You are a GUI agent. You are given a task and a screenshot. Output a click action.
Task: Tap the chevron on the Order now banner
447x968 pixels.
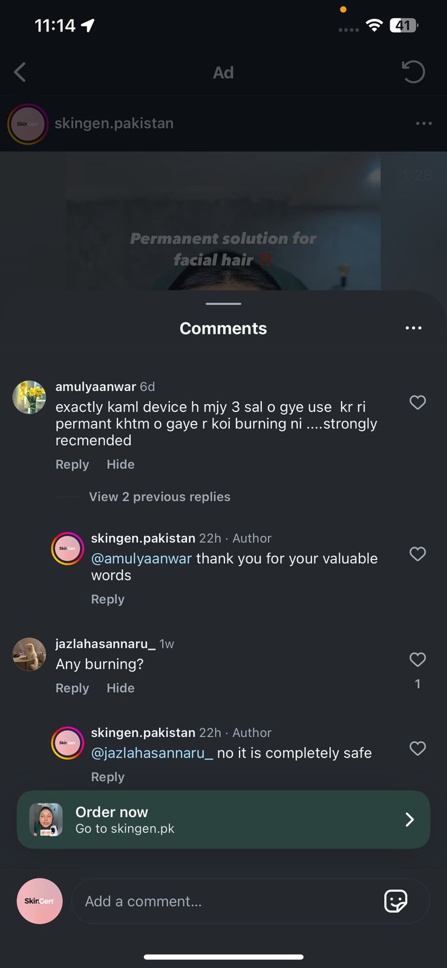click(x=409, y=819)
